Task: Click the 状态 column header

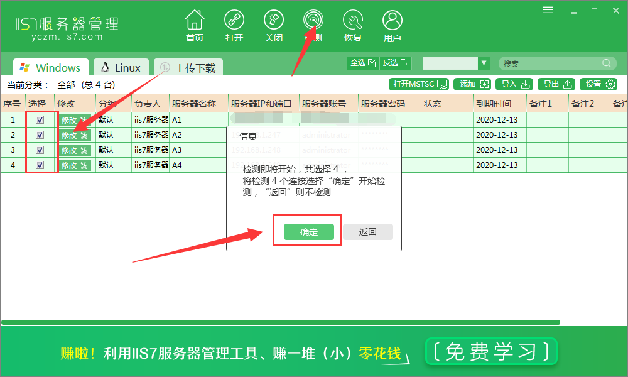Action: pos(447,104)
